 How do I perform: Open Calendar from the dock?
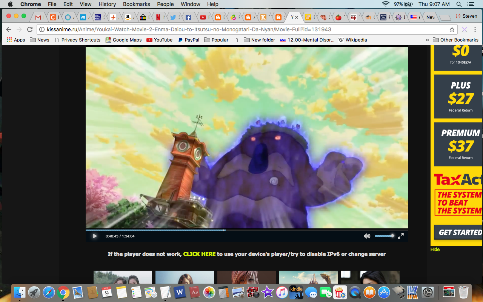pyautogui.click(x=107, y=292)
